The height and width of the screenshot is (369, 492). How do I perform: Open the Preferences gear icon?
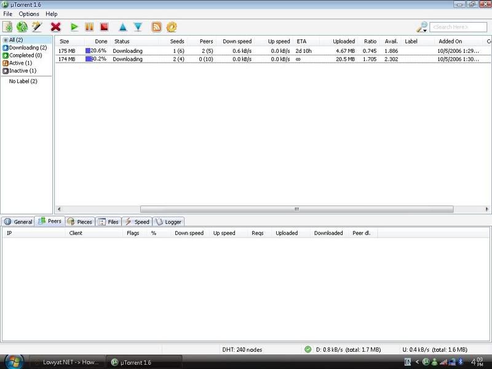pos(172,27)
